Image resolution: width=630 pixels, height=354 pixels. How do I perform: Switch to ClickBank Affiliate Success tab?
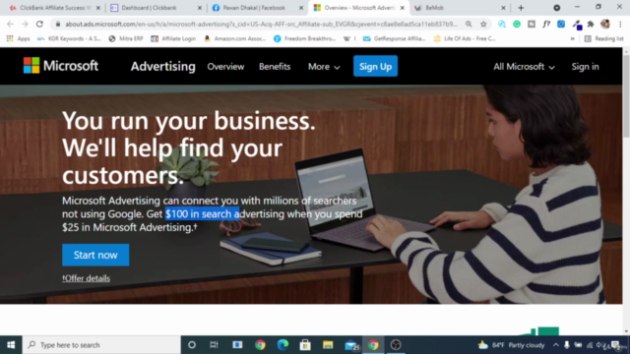[x=55, y=8]
